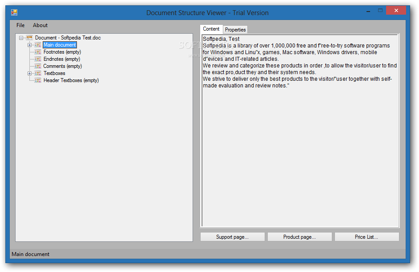Viewport: 419px width, 272px height.
Task: Select Footnotes (empty) tree item
Action: (62, 52)
